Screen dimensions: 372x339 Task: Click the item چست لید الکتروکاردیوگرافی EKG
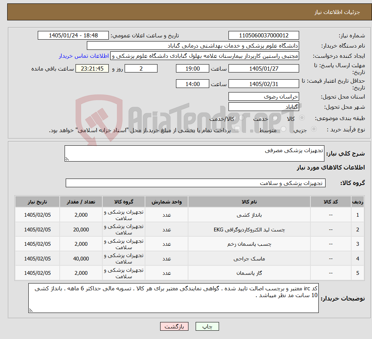(249, 230)
